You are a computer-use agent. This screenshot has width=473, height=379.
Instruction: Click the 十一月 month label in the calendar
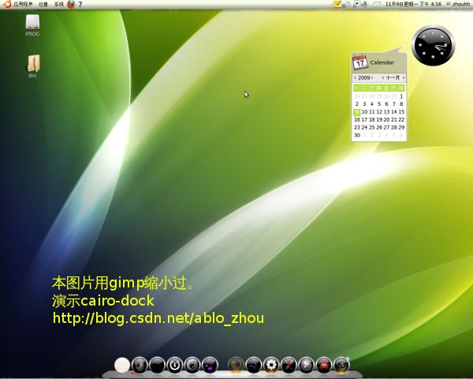tap(393, 78)
